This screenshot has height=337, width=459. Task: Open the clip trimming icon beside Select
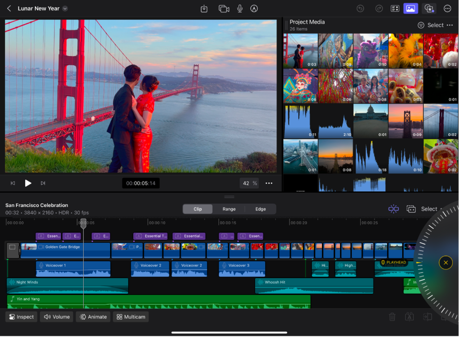[411, 209]
